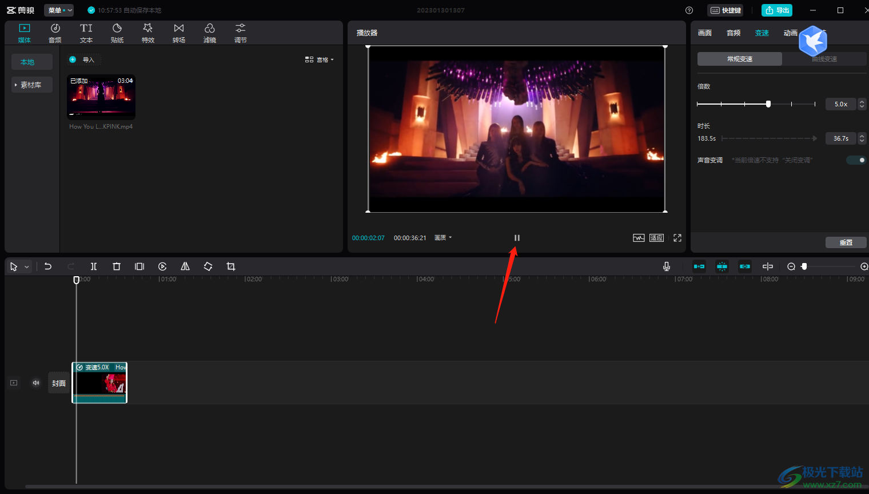
Task: Toggle auto snapping on timeline
Action: coord(722,266)
